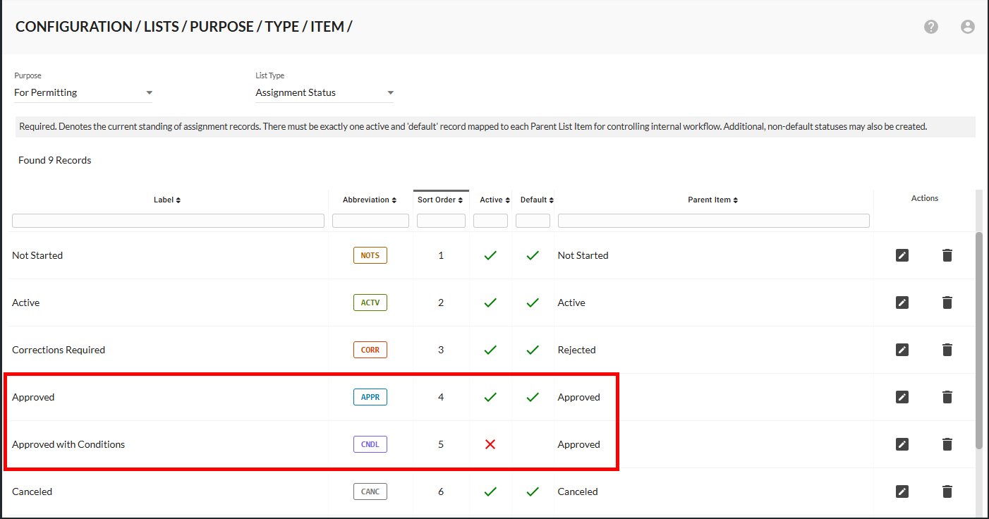Click the red Active indicator for Approved with Conditions
989x519 pixels.
490,444
